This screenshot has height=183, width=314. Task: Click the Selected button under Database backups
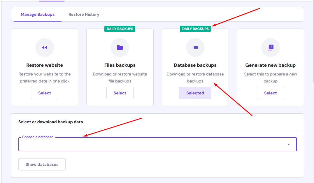click(x=195, y=93)
